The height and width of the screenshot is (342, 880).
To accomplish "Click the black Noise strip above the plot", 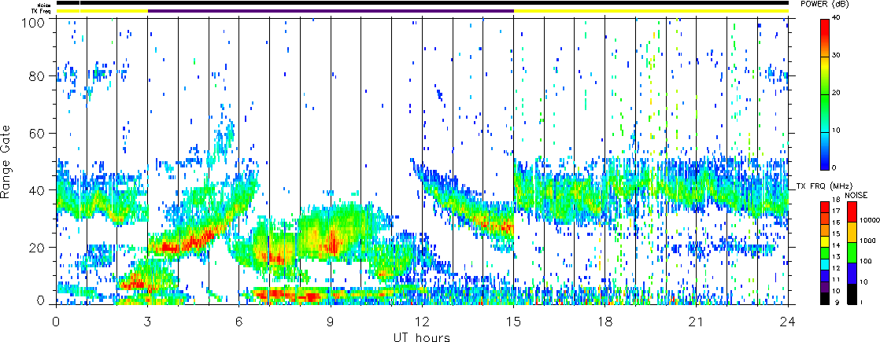I will click(x=422, y=3).
